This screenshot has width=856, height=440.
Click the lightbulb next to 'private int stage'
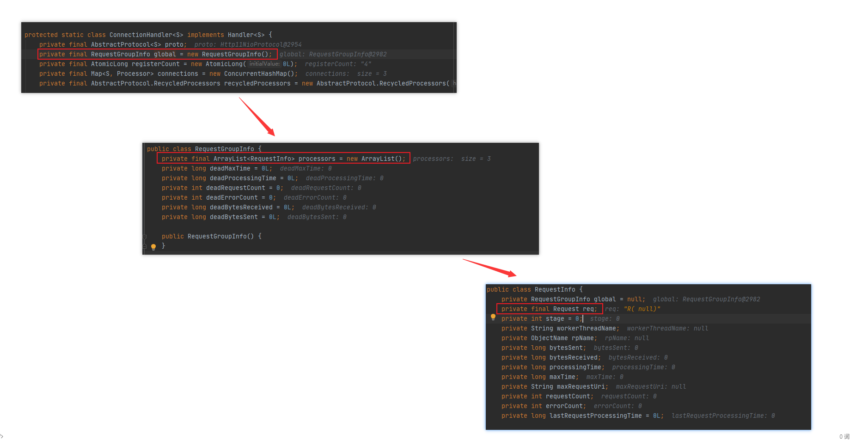(493, 317)
